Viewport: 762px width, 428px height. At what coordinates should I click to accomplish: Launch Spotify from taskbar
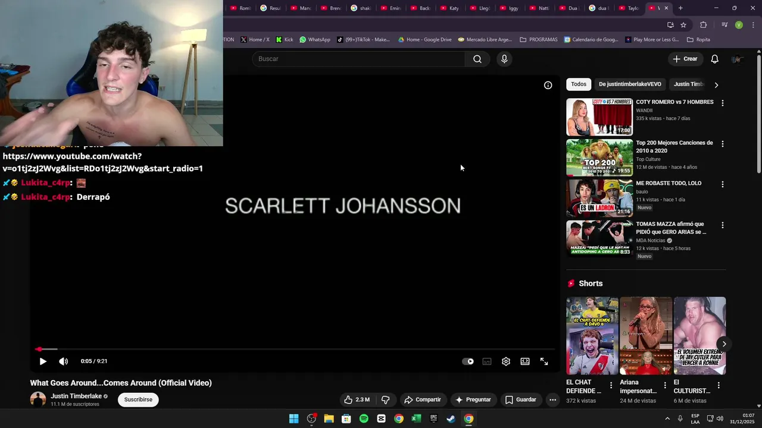(x=364, y=418)
